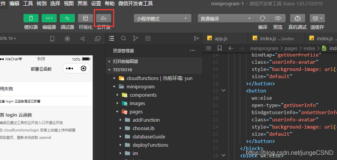Expand the addFunction folder
337x160 pixels.
(x=154, y=120)
